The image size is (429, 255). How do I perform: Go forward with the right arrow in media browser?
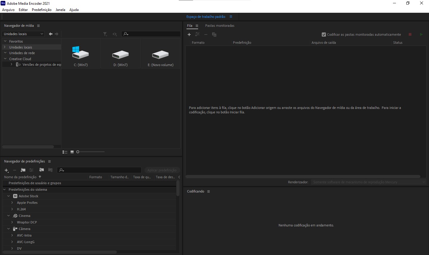click(57, 34)
